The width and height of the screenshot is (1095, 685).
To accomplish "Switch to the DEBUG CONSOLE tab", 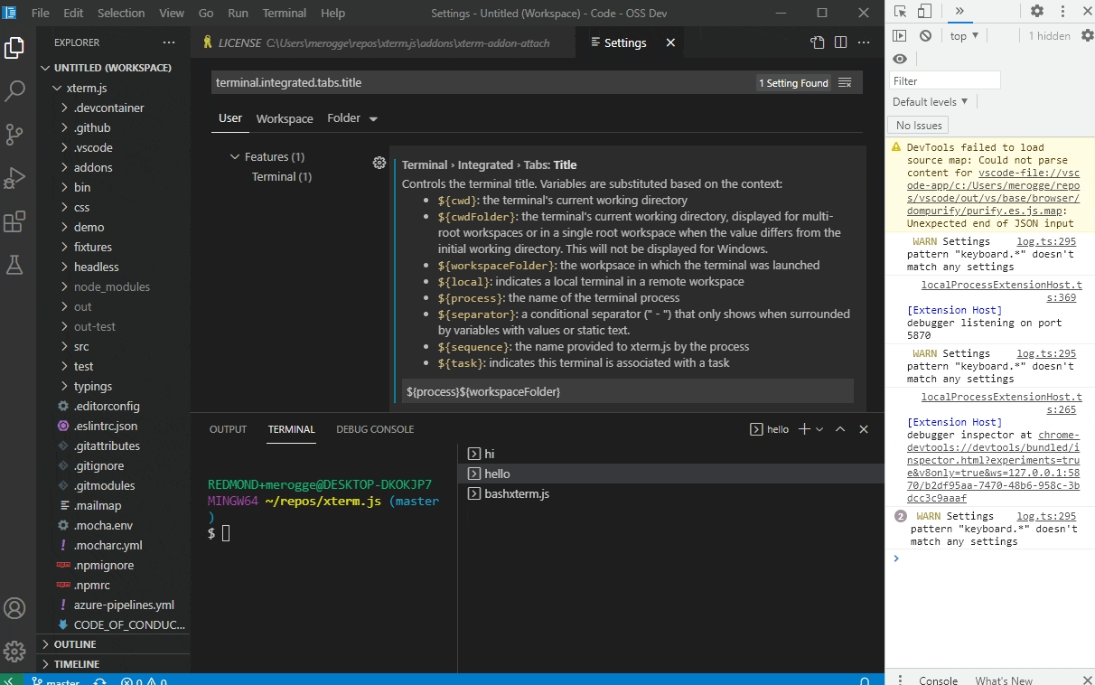I will pos(375,429).
